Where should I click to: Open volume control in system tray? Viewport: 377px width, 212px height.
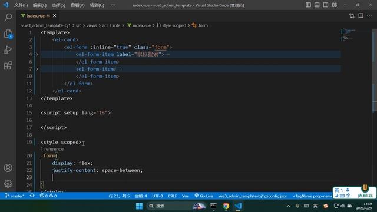(x=343, y=206)
